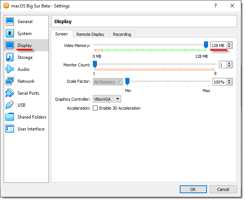This screenshot has height=201, width=245.
Task: Increase Monitor Count with up arrow
Action: click(x=229, y=63)
